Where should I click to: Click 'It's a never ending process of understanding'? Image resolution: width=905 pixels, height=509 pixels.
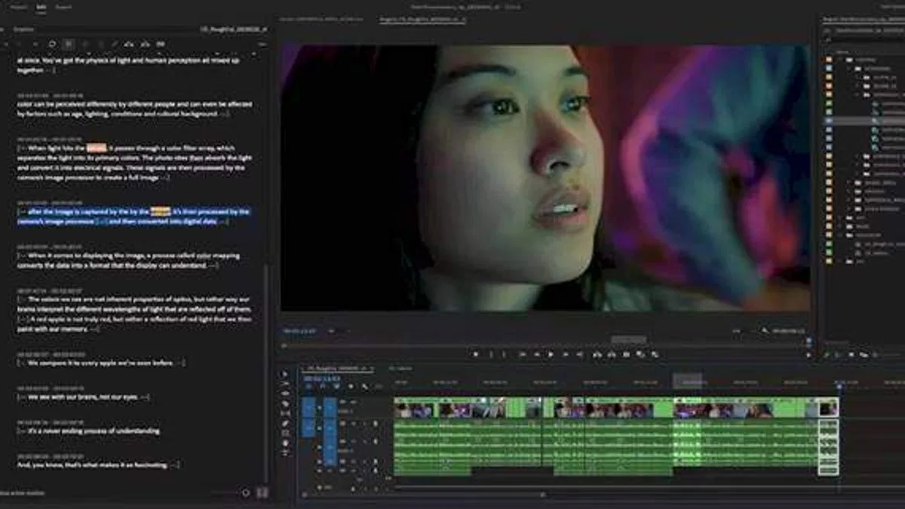click(89, 431)
